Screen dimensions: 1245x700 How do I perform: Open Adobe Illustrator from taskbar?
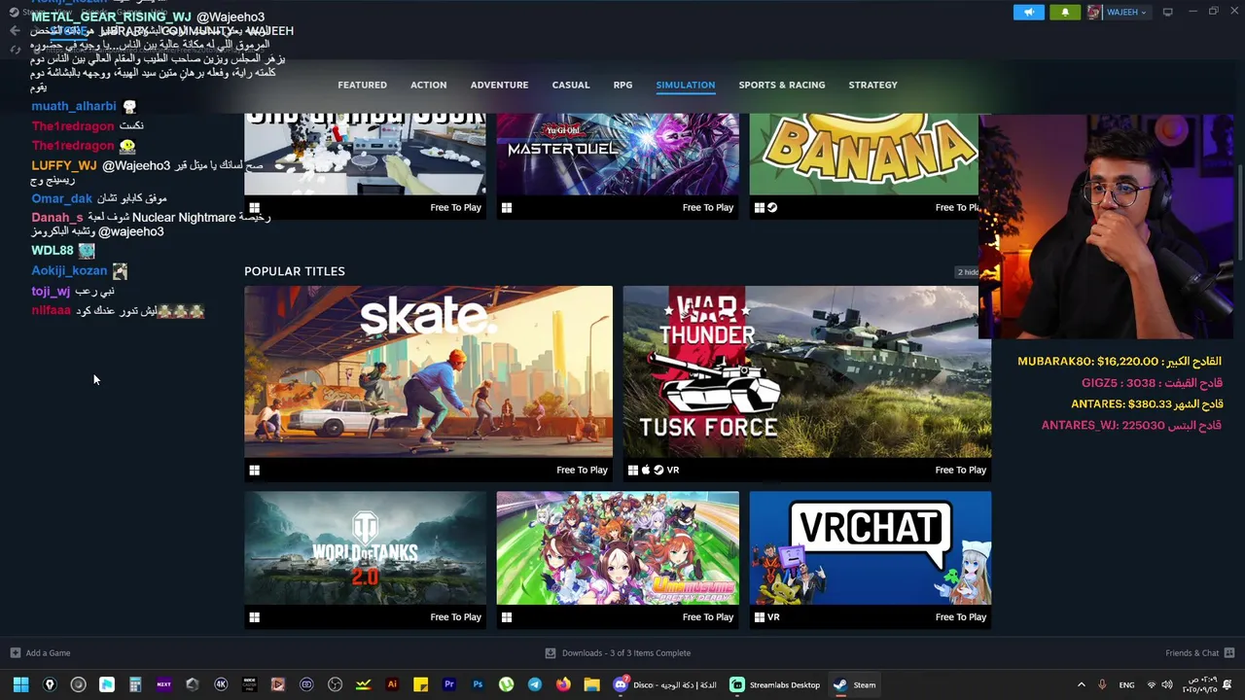[x=392, y=684]
